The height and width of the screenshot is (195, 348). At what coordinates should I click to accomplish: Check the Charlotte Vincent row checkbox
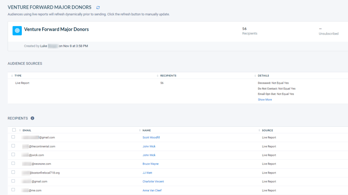13,181
